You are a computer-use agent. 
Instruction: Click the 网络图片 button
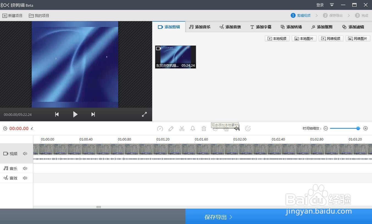[358, 39]
